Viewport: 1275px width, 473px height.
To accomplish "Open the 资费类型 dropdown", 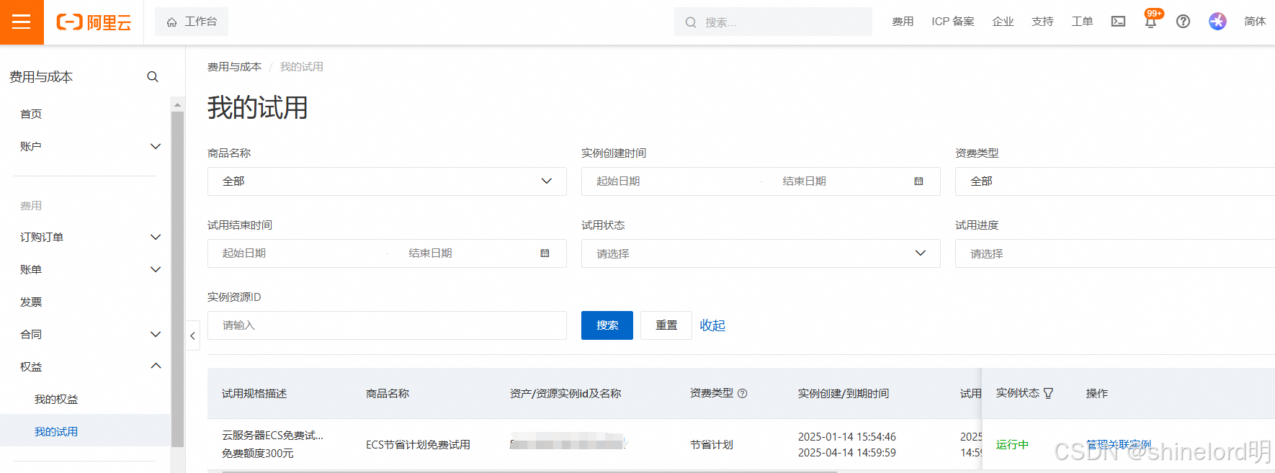I will [1115, 181].
